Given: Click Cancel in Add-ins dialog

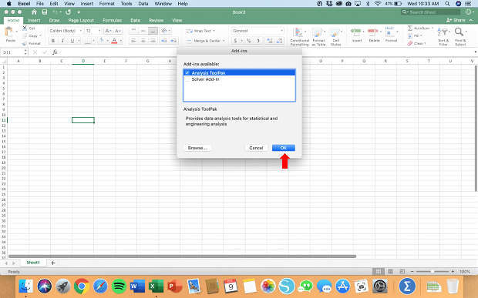Looking at the screenshot, I should coord(256,148).
